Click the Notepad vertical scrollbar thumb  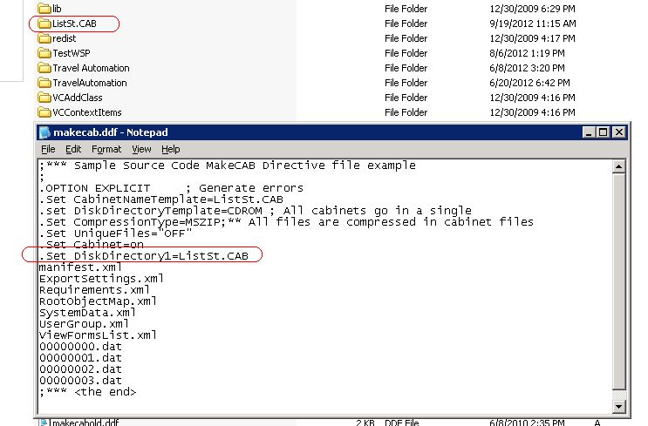pyautogui.click(x=618, y=281)
